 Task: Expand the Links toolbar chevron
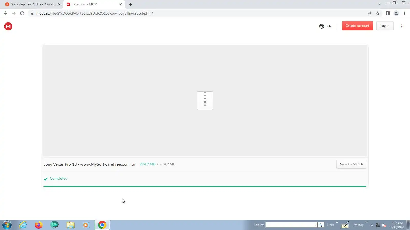337,222
